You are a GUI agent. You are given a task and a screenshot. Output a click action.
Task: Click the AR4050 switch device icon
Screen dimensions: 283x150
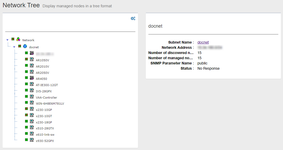pyautogui.click(x=32, y=78)
